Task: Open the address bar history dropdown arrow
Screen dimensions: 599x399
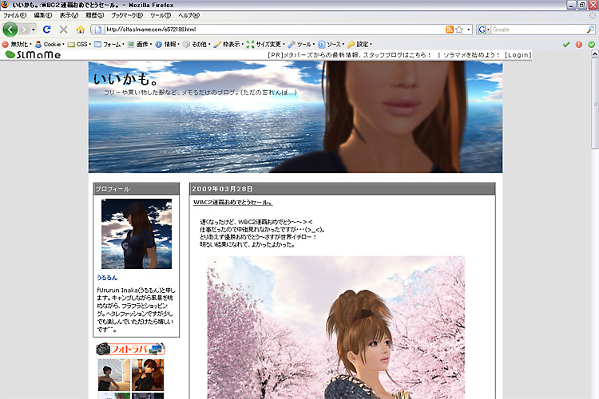Action: (469, 30)
